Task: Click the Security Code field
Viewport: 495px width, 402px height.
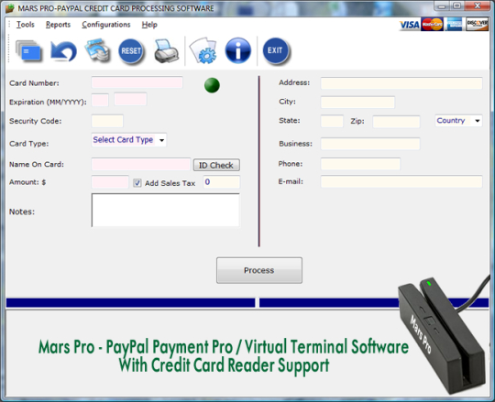Action: point(107,122)
